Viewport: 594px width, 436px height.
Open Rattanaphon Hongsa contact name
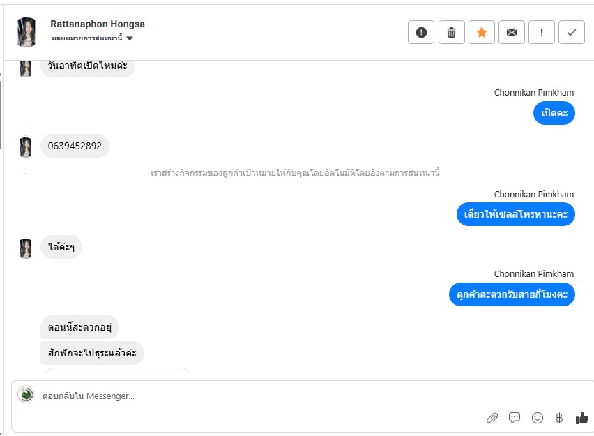pyautogui.click(x=98, y=24)
